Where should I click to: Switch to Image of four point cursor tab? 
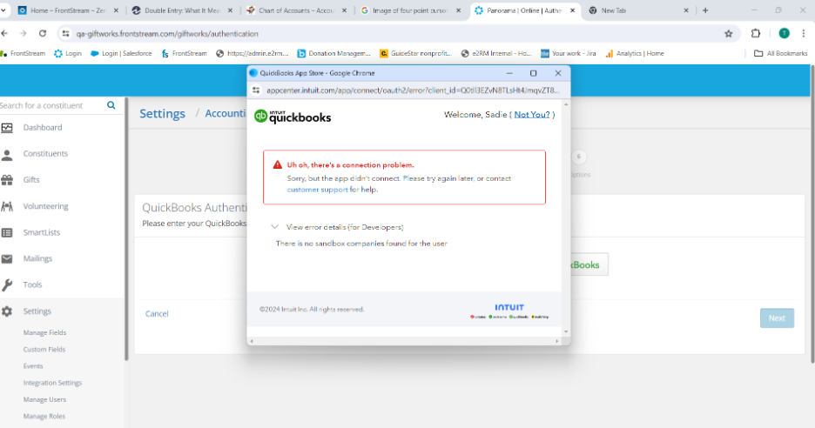(x=410, y=10)
